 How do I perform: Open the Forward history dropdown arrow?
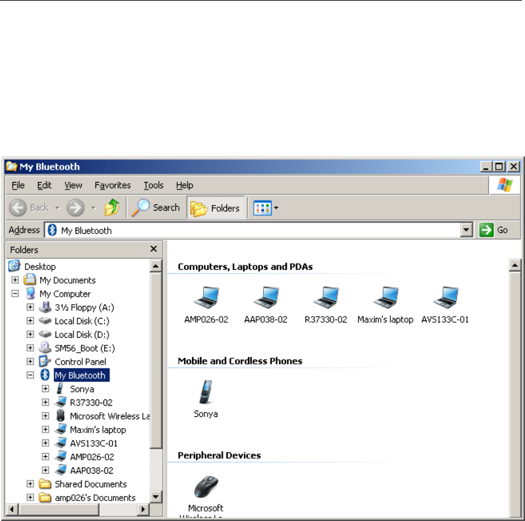point(94,208)
